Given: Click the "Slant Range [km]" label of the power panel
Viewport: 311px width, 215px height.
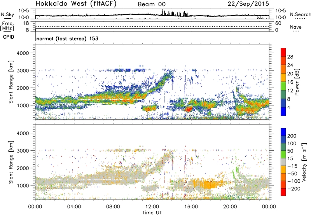Looking at the screenshot, I should (x=11, y=82).
